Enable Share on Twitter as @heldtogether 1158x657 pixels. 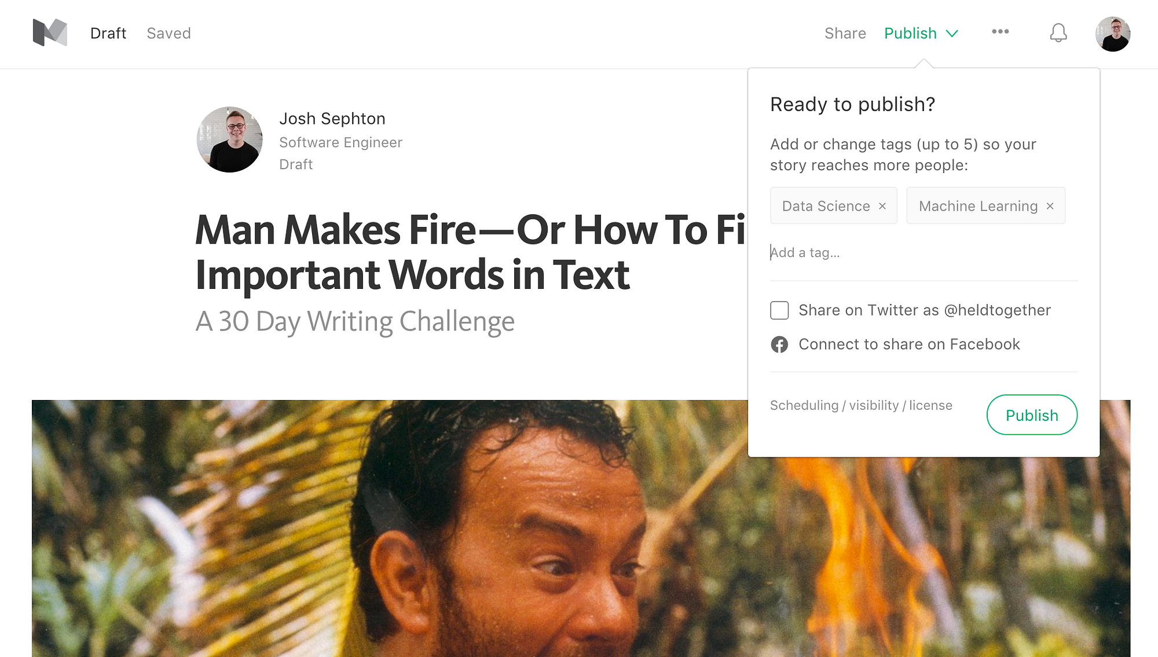coord(779,310)
